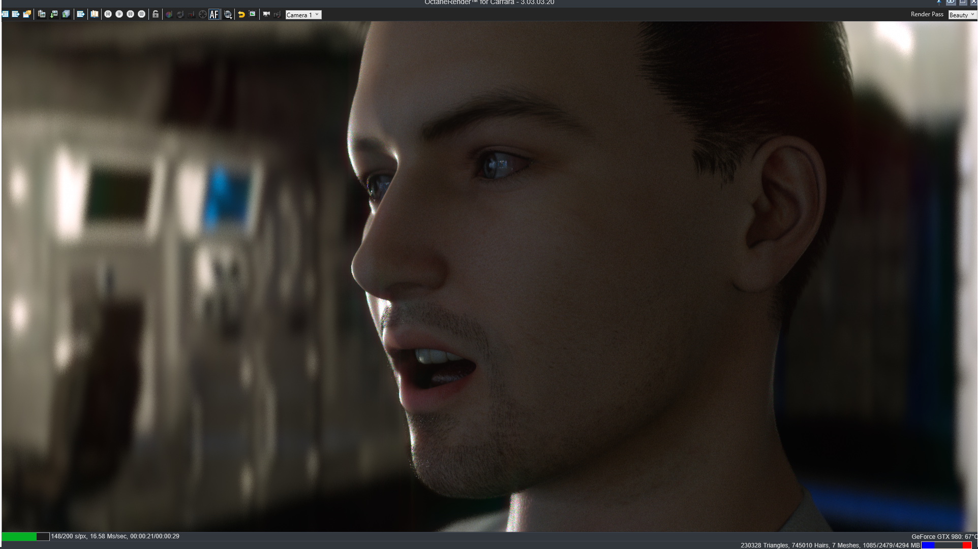The image size is (978, 549).
Task: Pause the render
Action: pos(130,14)
